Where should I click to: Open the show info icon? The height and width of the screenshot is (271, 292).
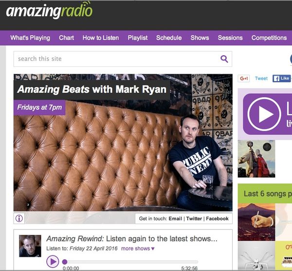tap(19, 218)
